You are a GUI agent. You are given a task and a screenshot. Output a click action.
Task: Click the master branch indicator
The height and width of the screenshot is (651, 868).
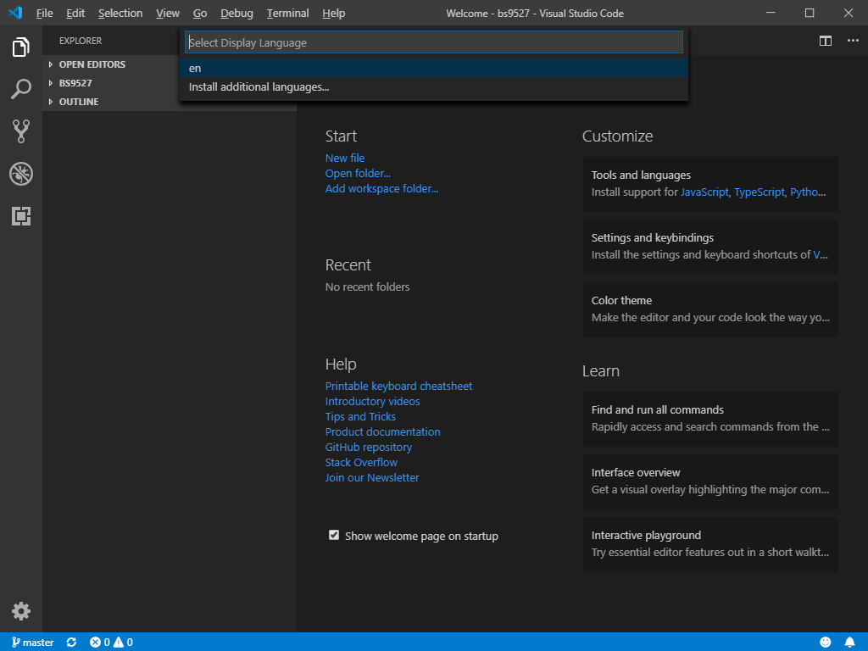point(33,643)
